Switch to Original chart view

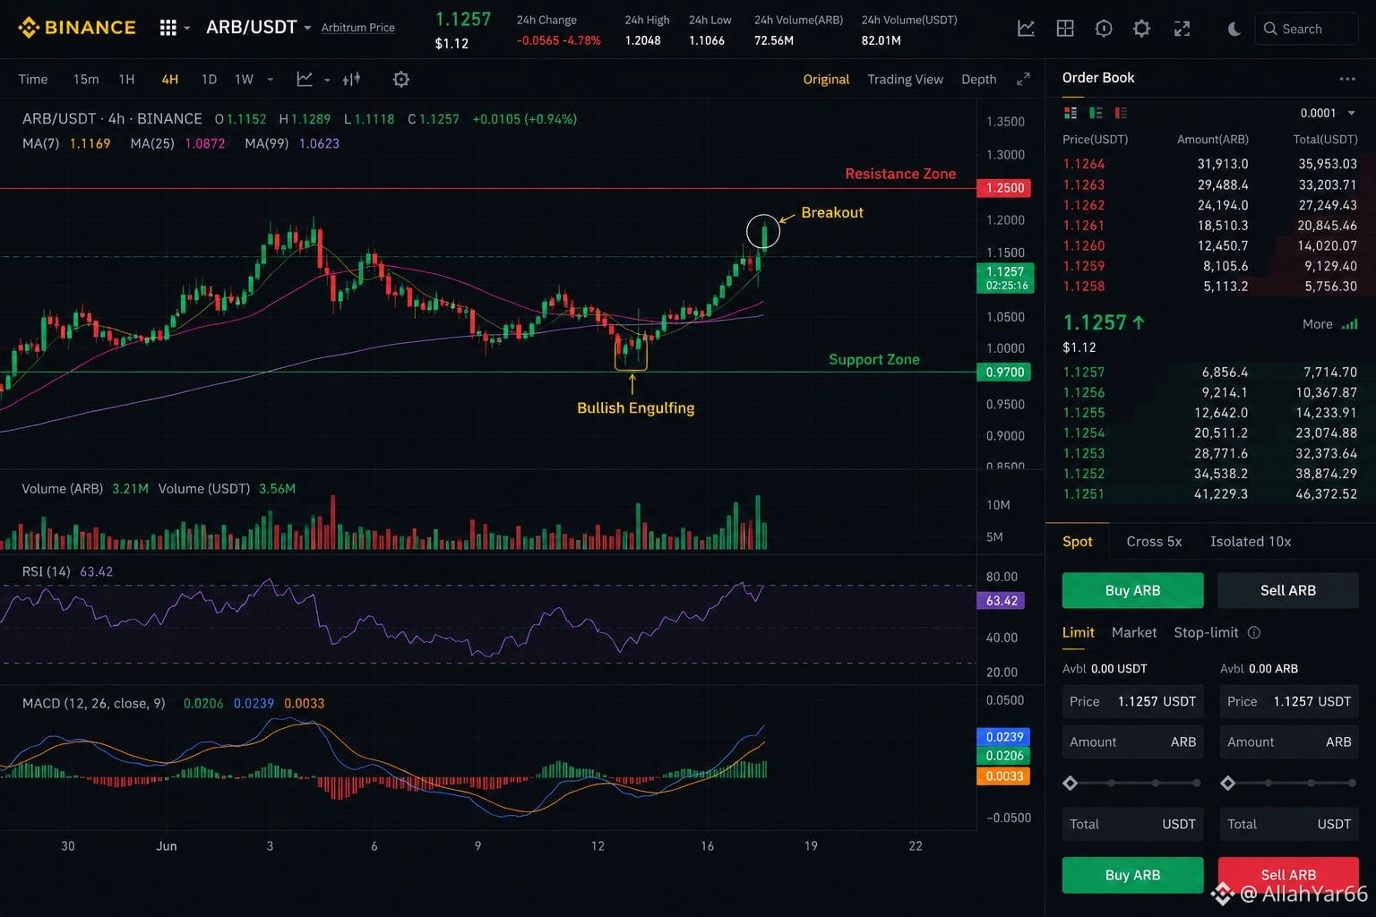point(826,79)
